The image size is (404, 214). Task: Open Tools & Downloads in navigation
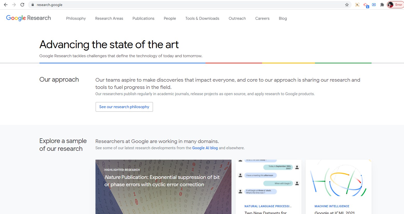pyautogui.click(x=202, y=18)
